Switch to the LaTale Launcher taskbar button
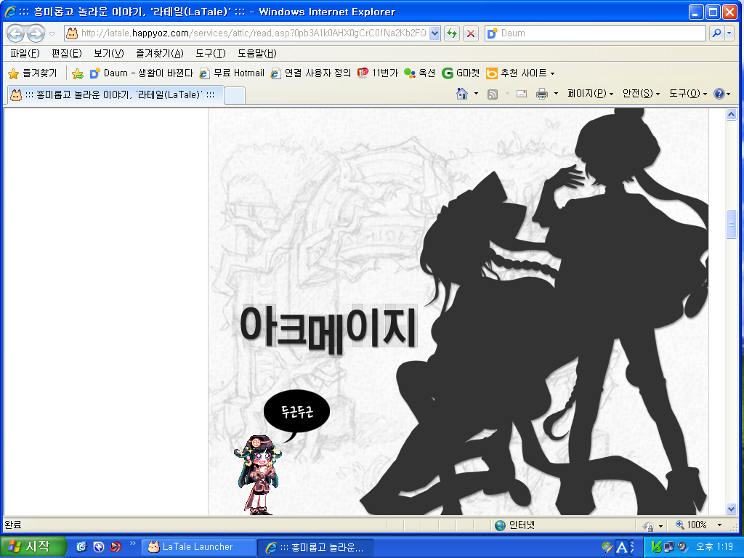Viewport: 744px width, 558px height. (x=198, y=547)
